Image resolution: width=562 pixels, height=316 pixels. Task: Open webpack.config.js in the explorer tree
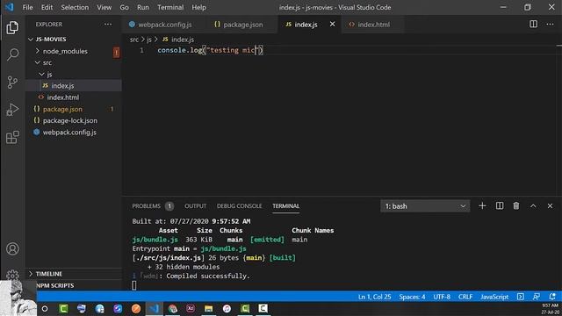click(74, 133)
